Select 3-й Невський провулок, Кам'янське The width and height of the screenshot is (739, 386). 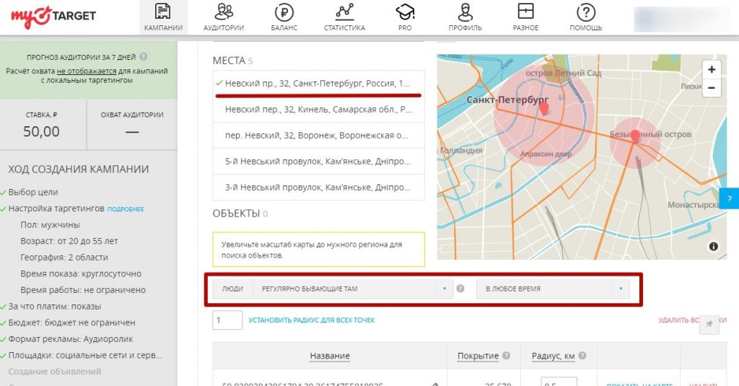click(318, 187)
